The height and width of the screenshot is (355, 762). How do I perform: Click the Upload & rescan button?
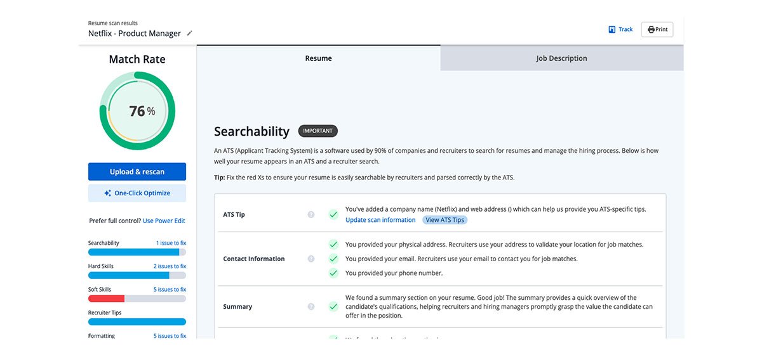pos(137,172)
